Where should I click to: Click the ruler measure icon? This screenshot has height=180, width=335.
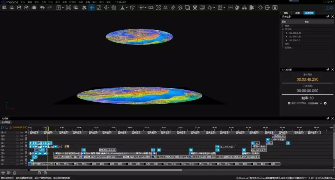coord(173,8)
